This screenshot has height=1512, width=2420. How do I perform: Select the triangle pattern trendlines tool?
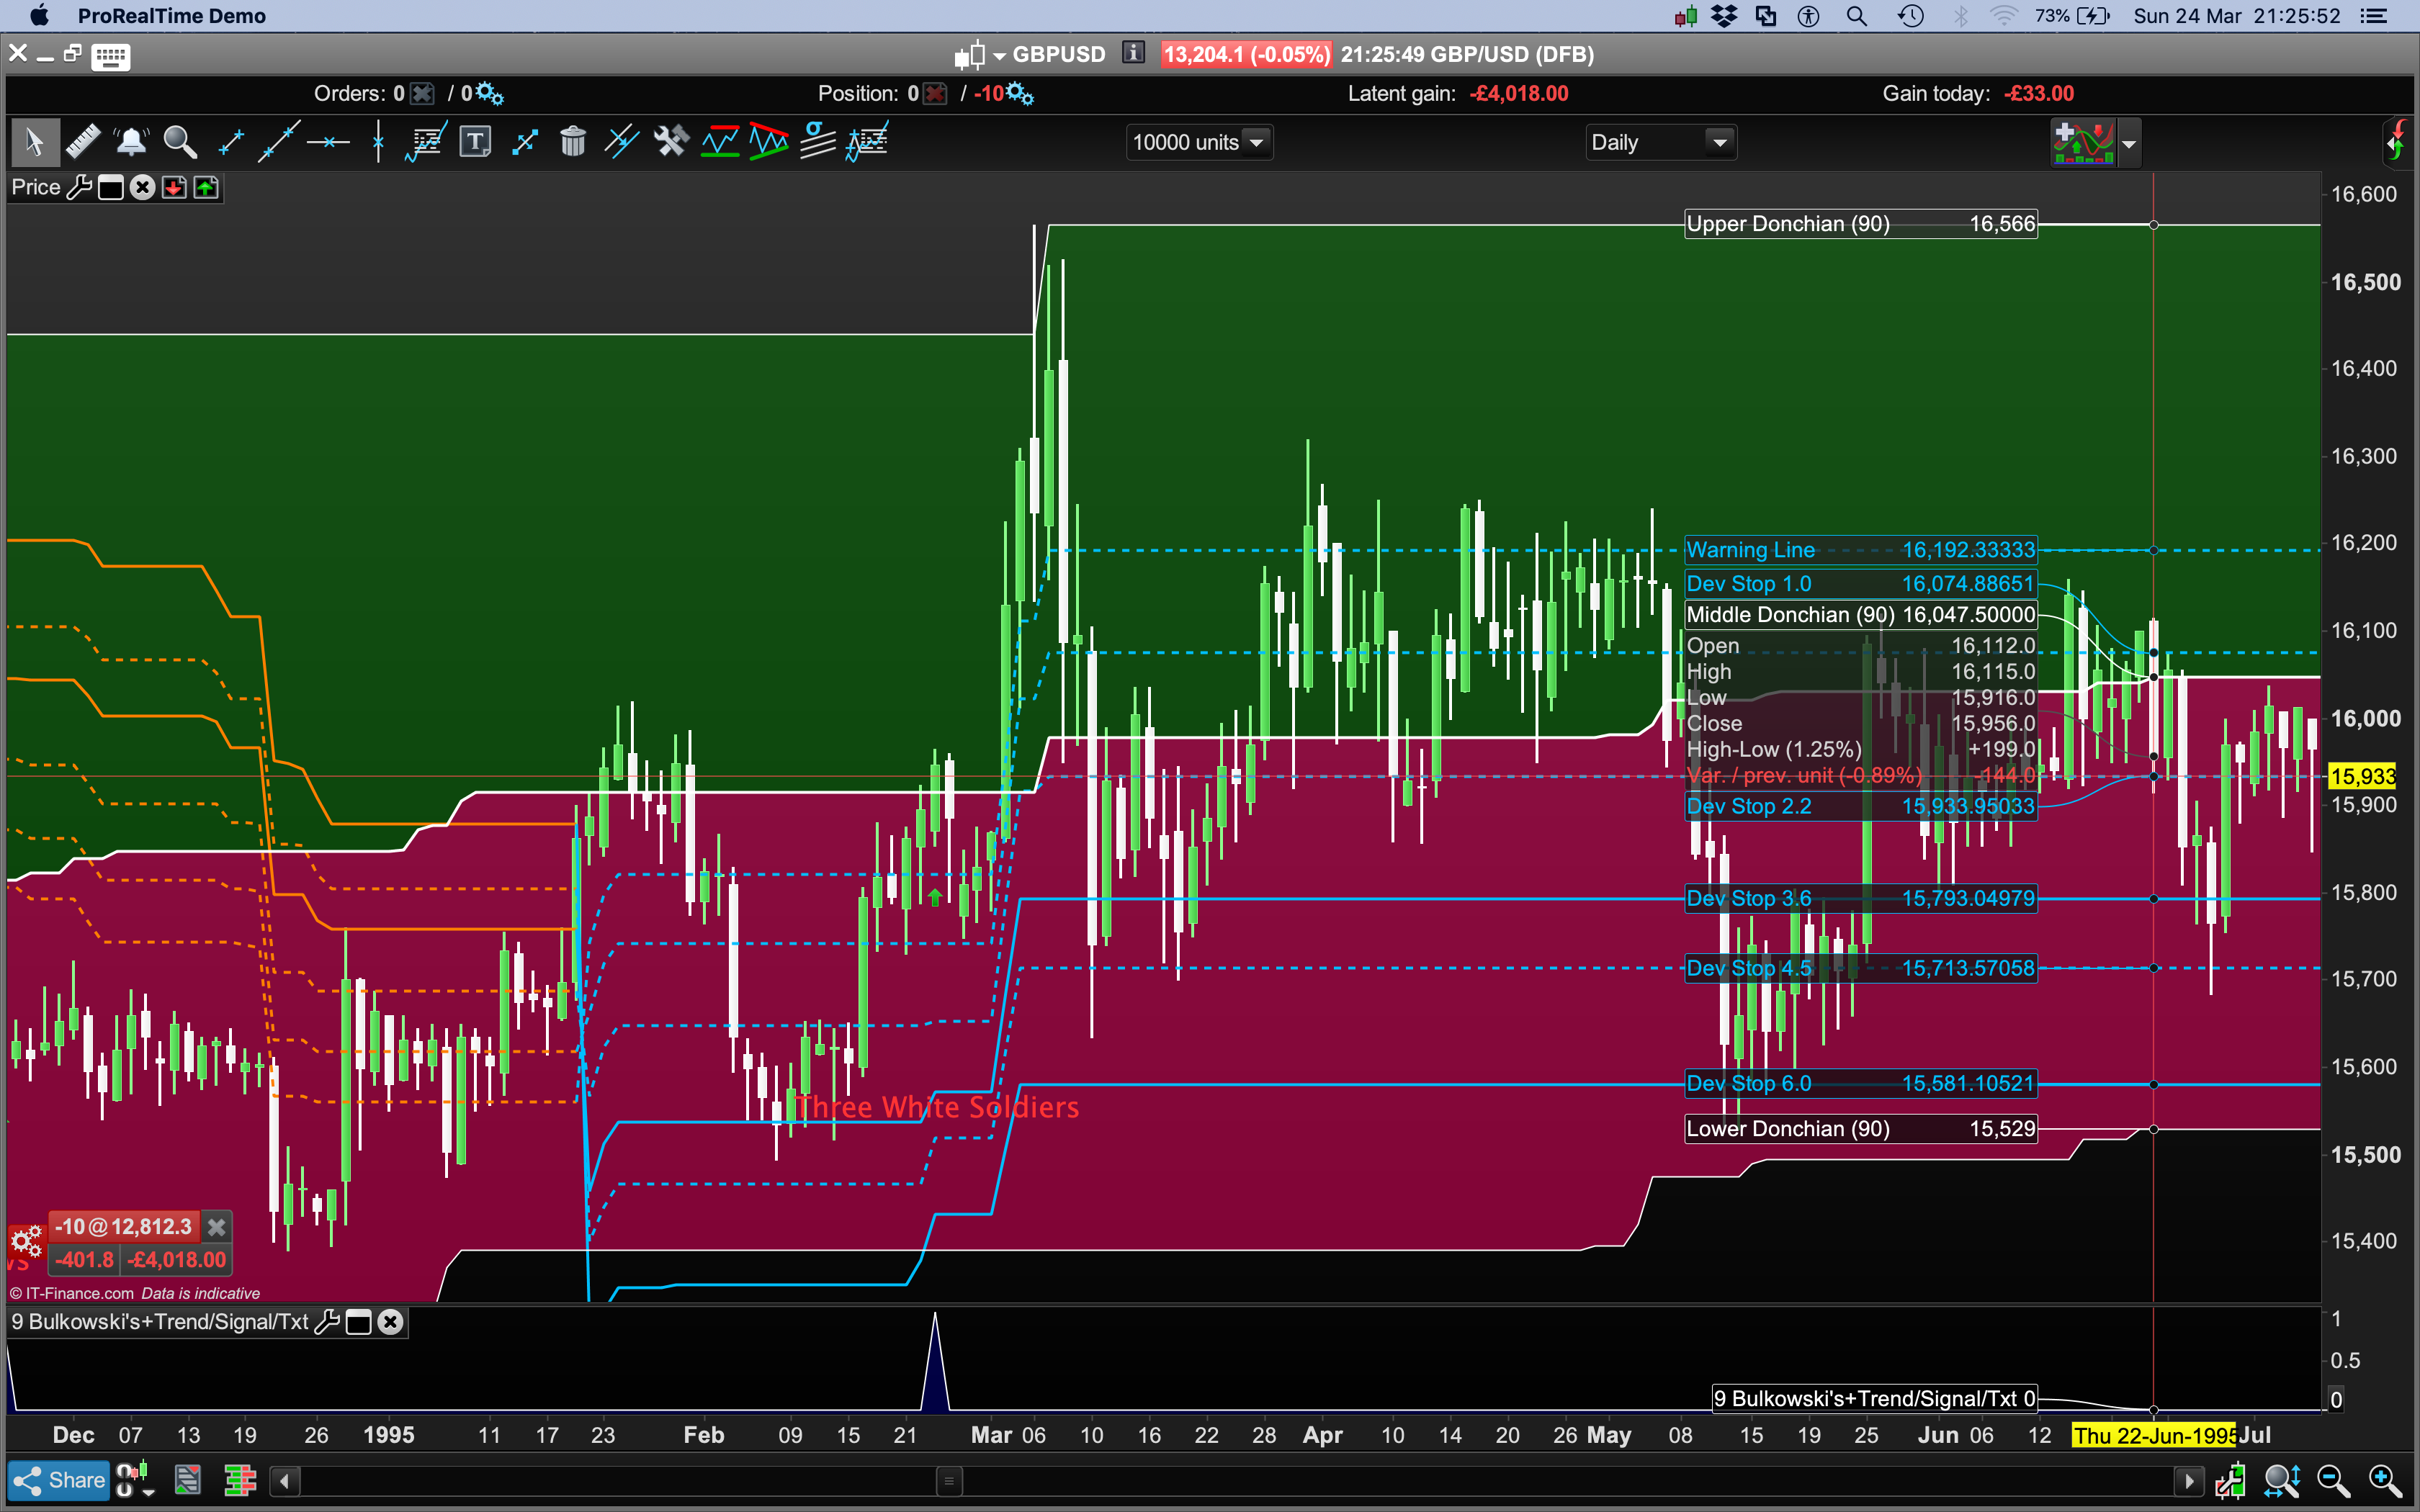(769, 142)
